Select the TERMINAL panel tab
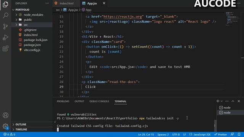The height and width of the screenshot is (137, 244). pos(120,101)
